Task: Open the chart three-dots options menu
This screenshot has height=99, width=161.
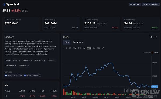Action: (156, 37)
